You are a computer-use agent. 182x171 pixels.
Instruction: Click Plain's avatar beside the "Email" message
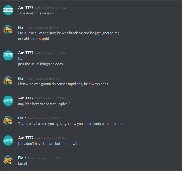click(x=8, y=160)
